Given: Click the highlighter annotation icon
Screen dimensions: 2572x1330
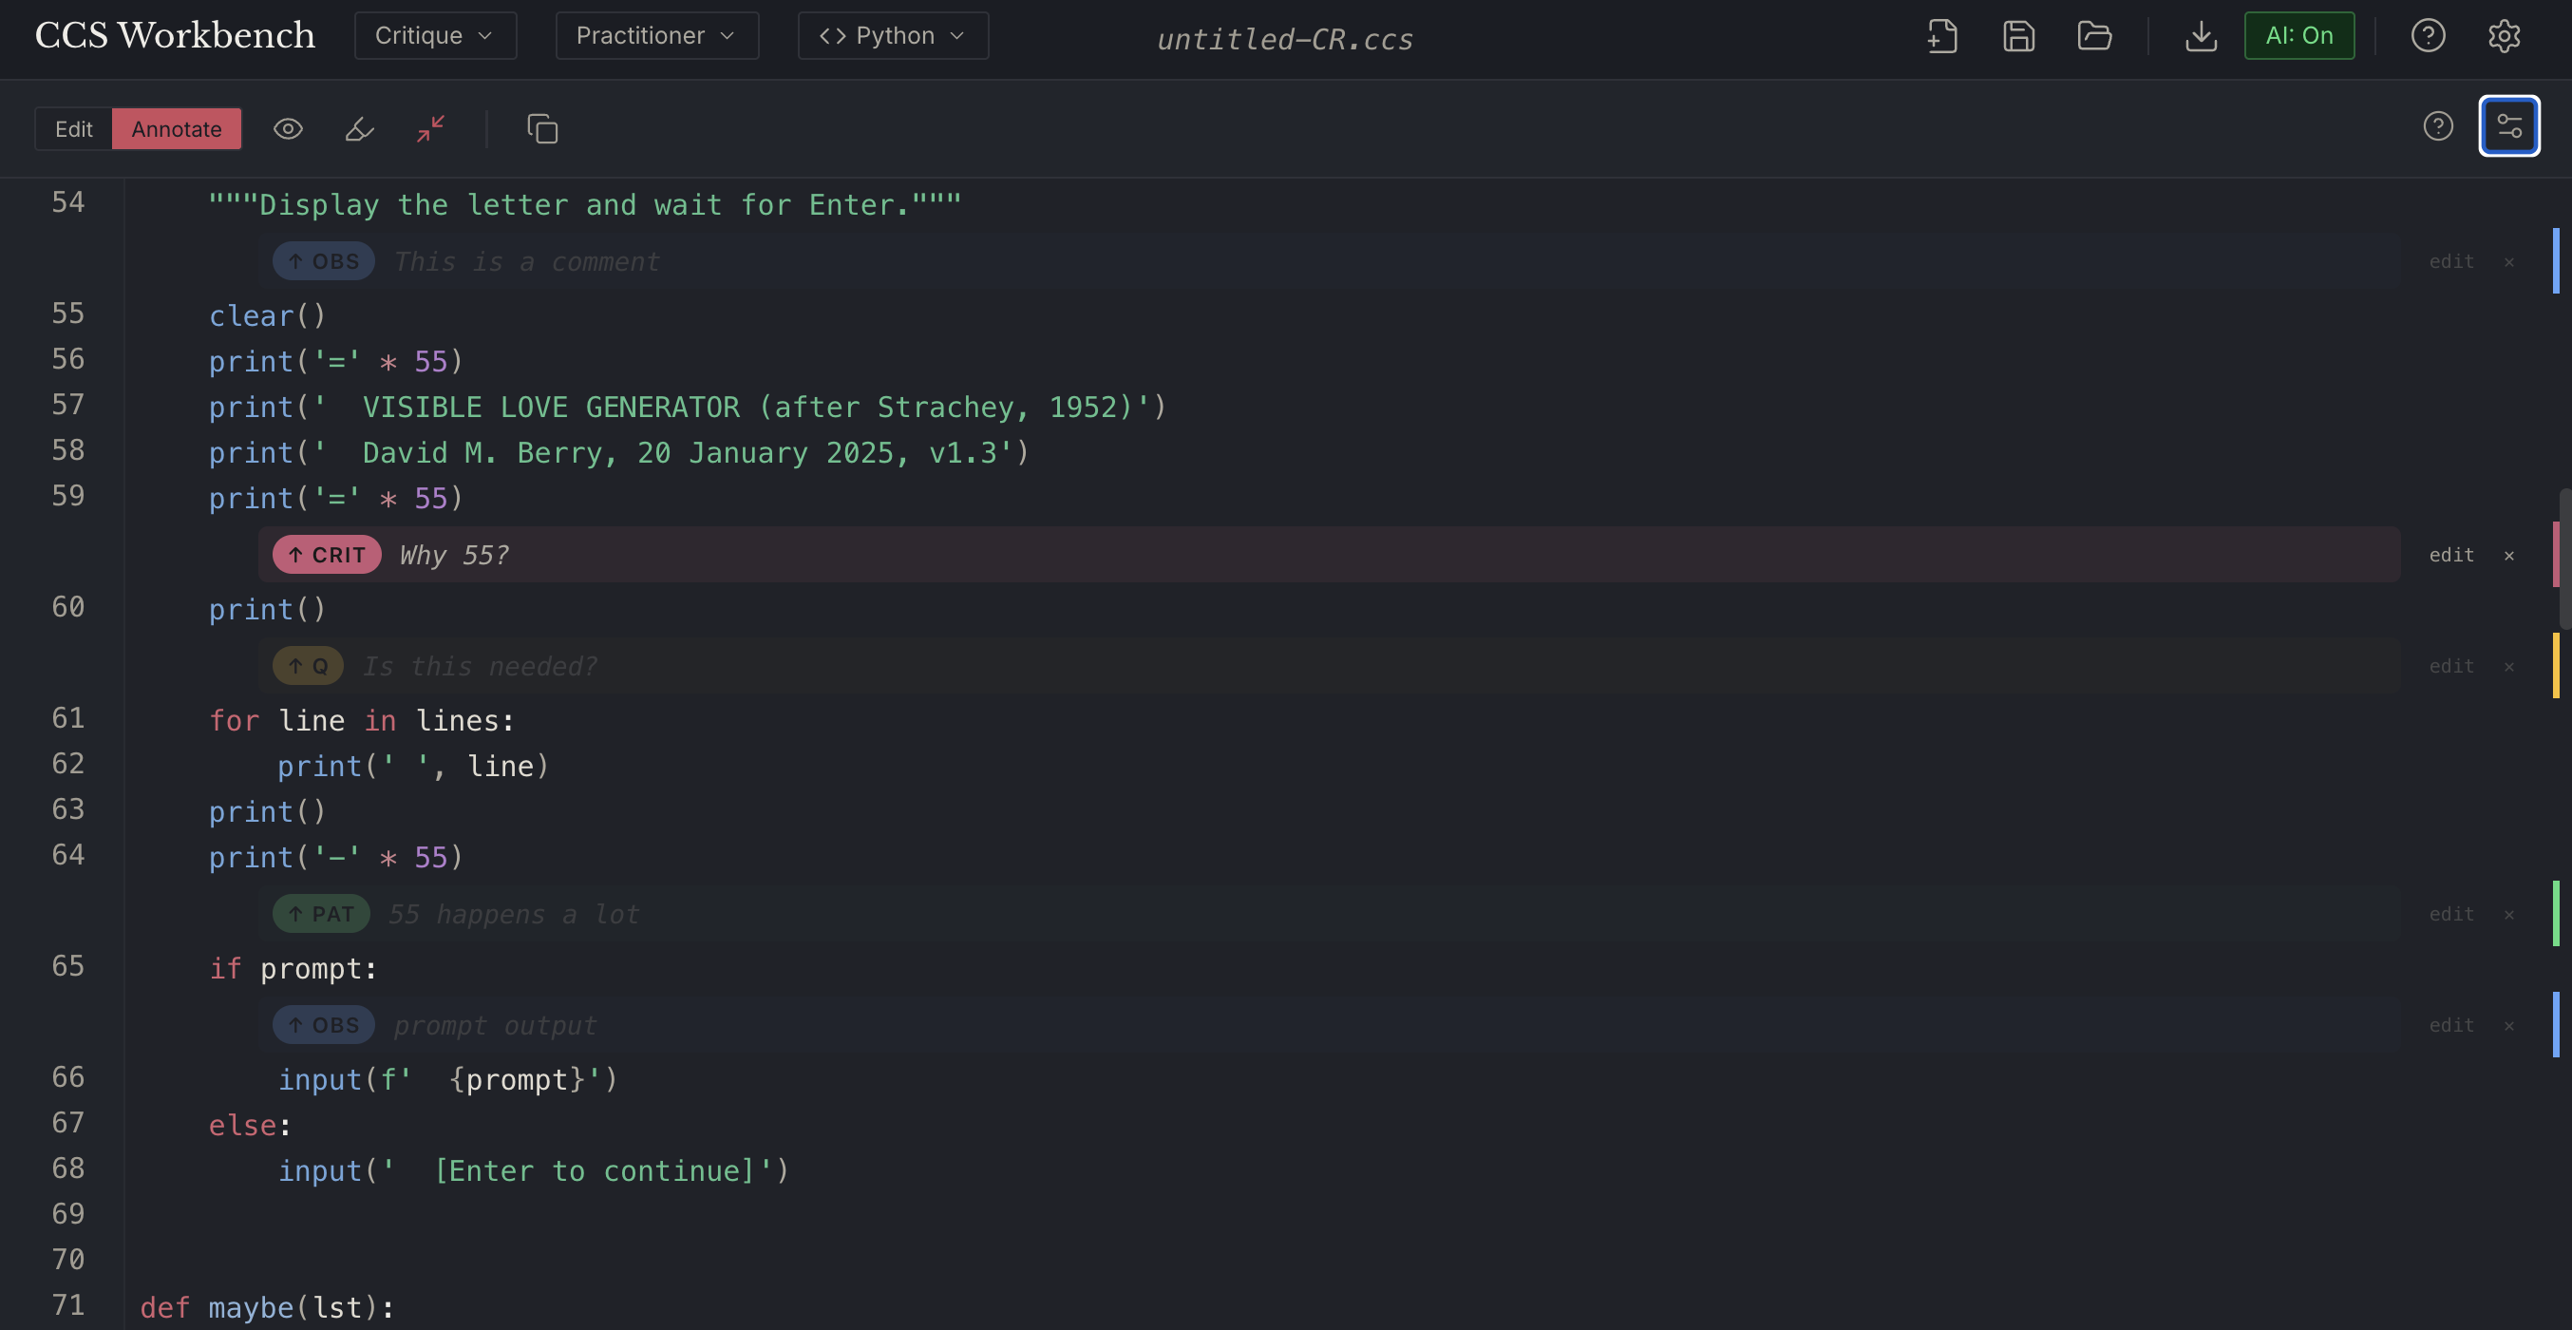Looking at the screenshot, I should pyautogui.click(x=359, y=129).
